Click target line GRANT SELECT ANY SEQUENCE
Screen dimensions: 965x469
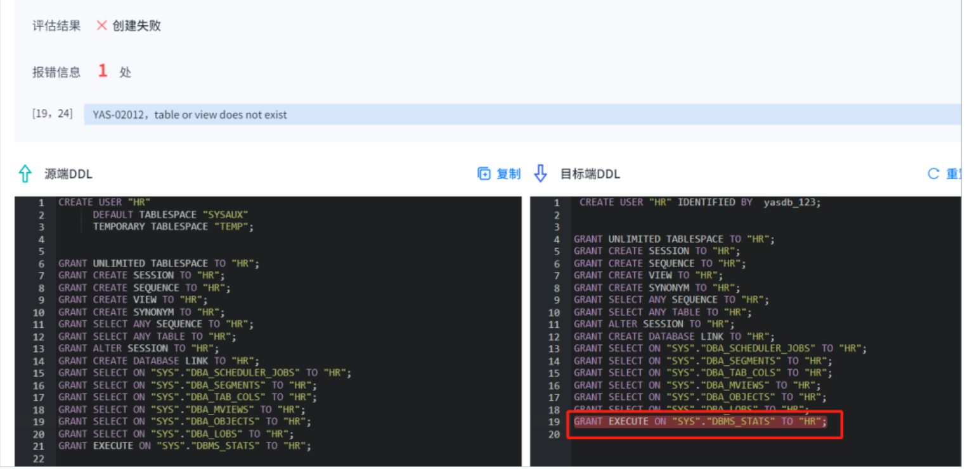pos(671,300)
